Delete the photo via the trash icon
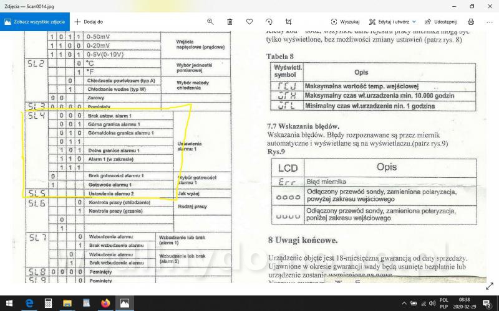 pyautogui.click(x=230, y=22)
